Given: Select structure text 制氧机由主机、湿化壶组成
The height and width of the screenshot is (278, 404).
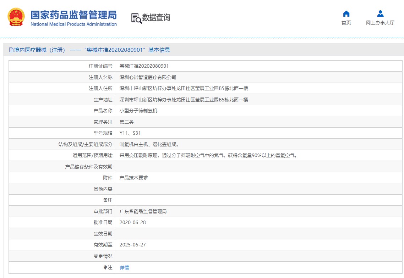Looking at the screenshot, I should coord(149,144).
